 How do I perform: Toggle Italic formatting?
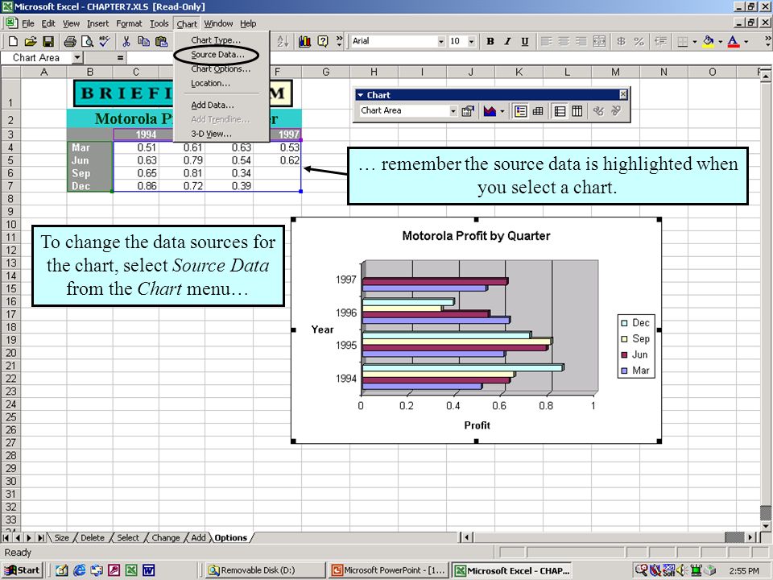[507, 41]
